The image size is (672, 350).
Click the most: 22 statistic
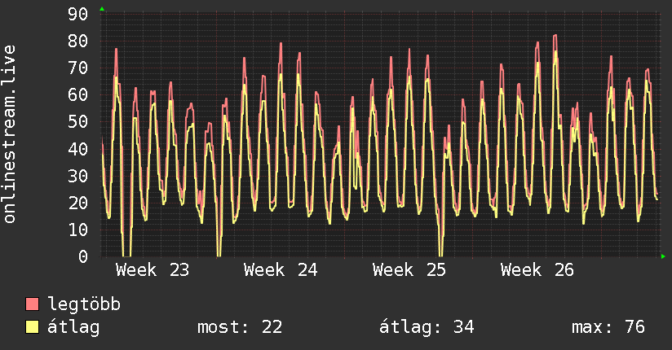click(x=240, y=327)
